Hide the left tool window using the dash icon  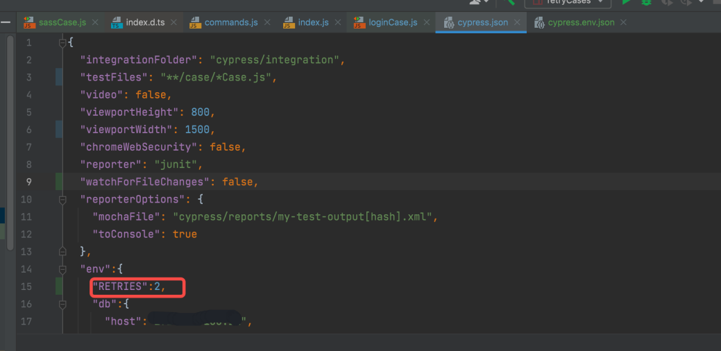(x=6, y=22)
